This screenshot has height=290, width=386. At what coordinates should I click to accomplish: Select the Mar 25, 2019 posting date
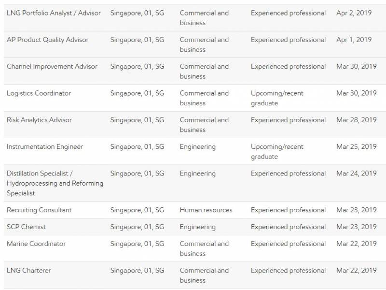[x=356, y=146]
